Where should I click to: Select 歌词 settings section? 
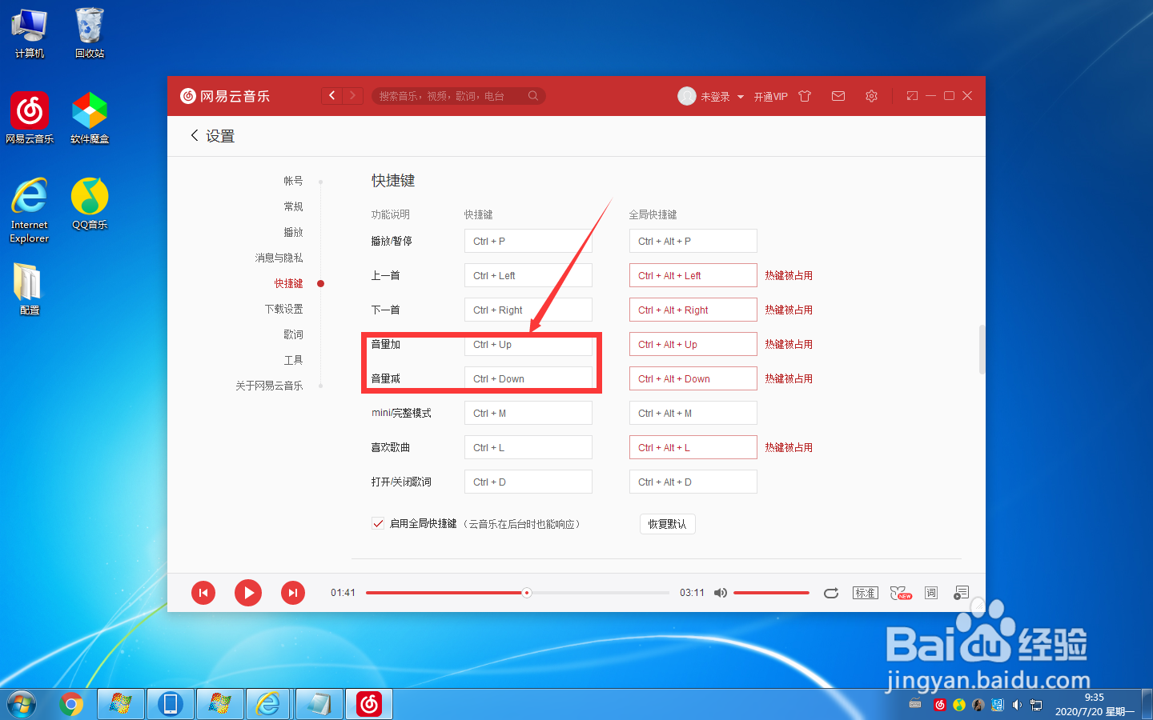293,334
